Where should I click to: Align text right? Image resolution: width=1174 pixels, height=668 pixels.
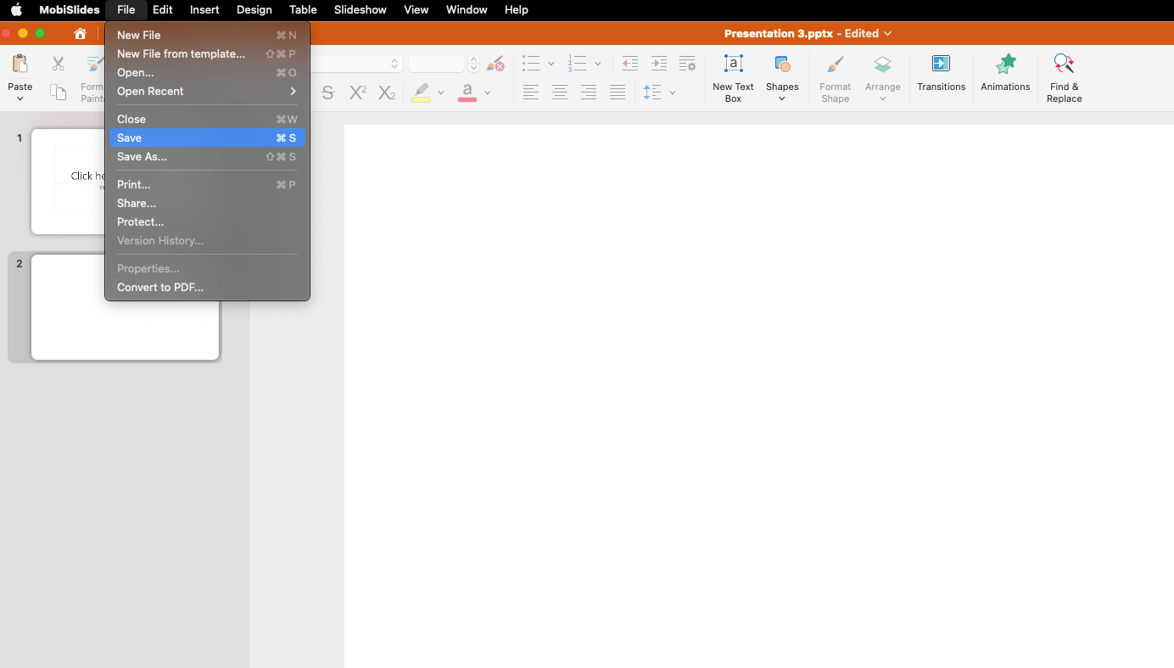[589, 93]
